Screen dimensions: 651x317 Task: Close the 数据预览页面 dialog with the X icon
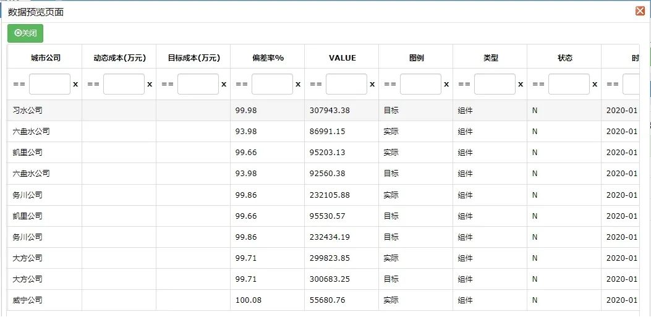(640, 11)
